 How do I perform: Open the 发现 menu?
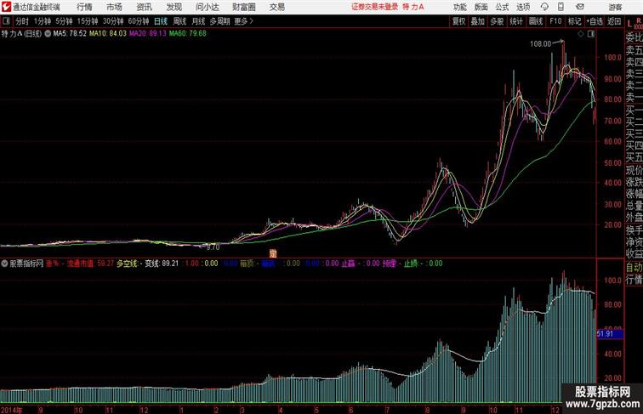(174, 7)
